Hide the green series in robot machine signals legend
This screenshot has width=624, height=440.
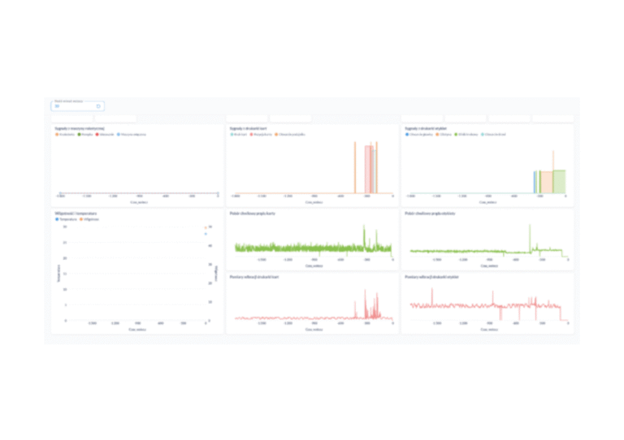pyautogui.click(x=78, y=134)
